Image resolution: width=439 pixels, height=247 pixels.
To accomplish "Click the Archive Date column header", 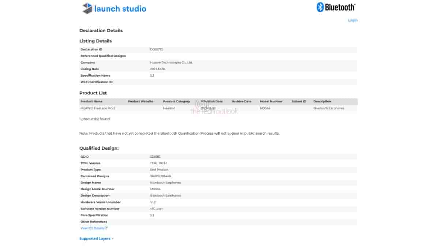I will tap(241, 101).
